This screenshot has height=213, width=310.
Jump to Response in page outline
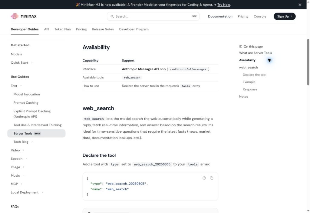pos(250,89)
